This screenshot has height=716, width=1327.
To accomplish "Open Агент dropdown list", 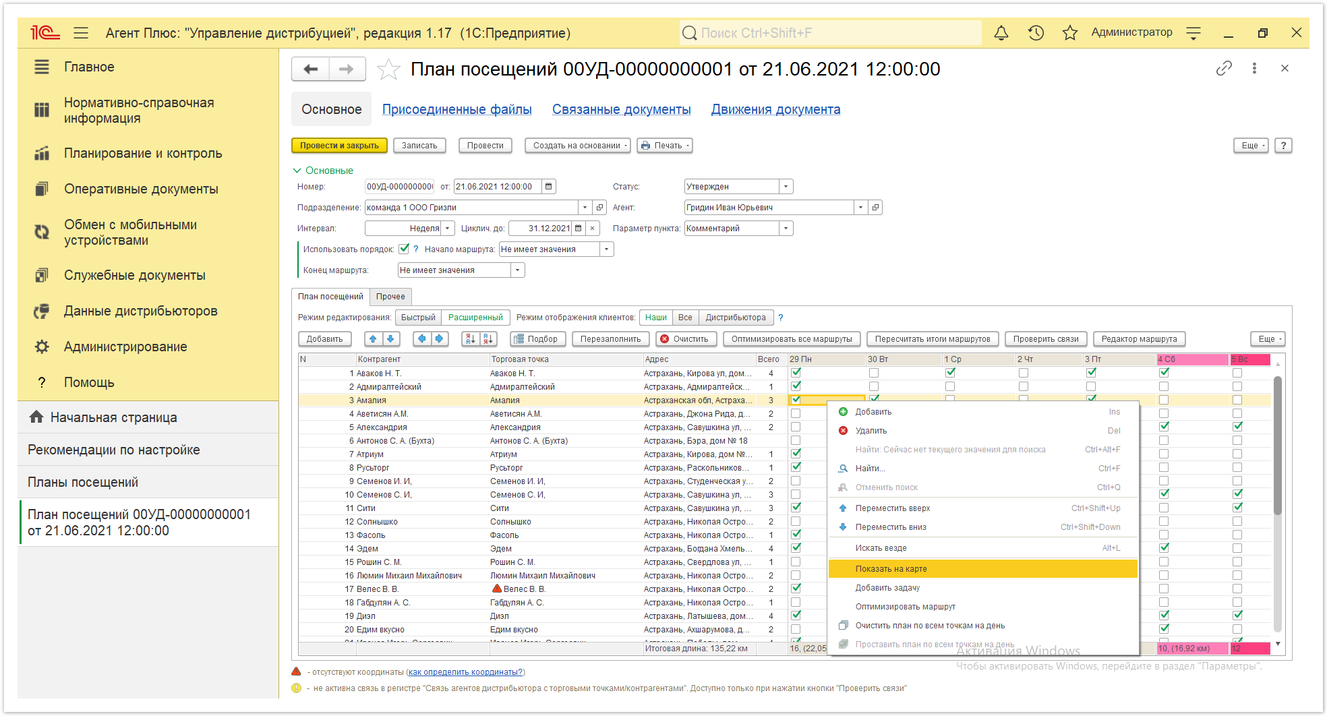I will [860, 208].
